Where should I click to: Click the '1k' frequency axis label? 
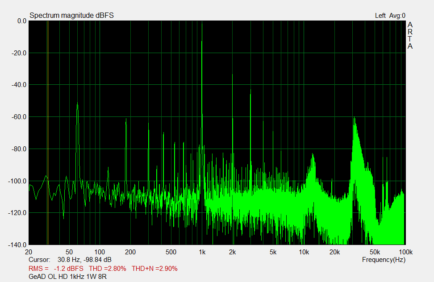click(202, 252)
